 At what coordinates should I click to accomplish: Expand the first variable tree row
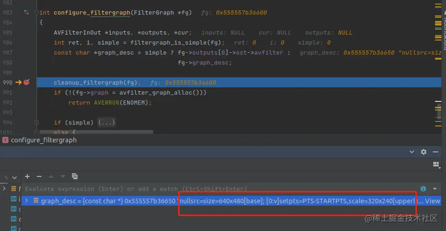(4, 188)
